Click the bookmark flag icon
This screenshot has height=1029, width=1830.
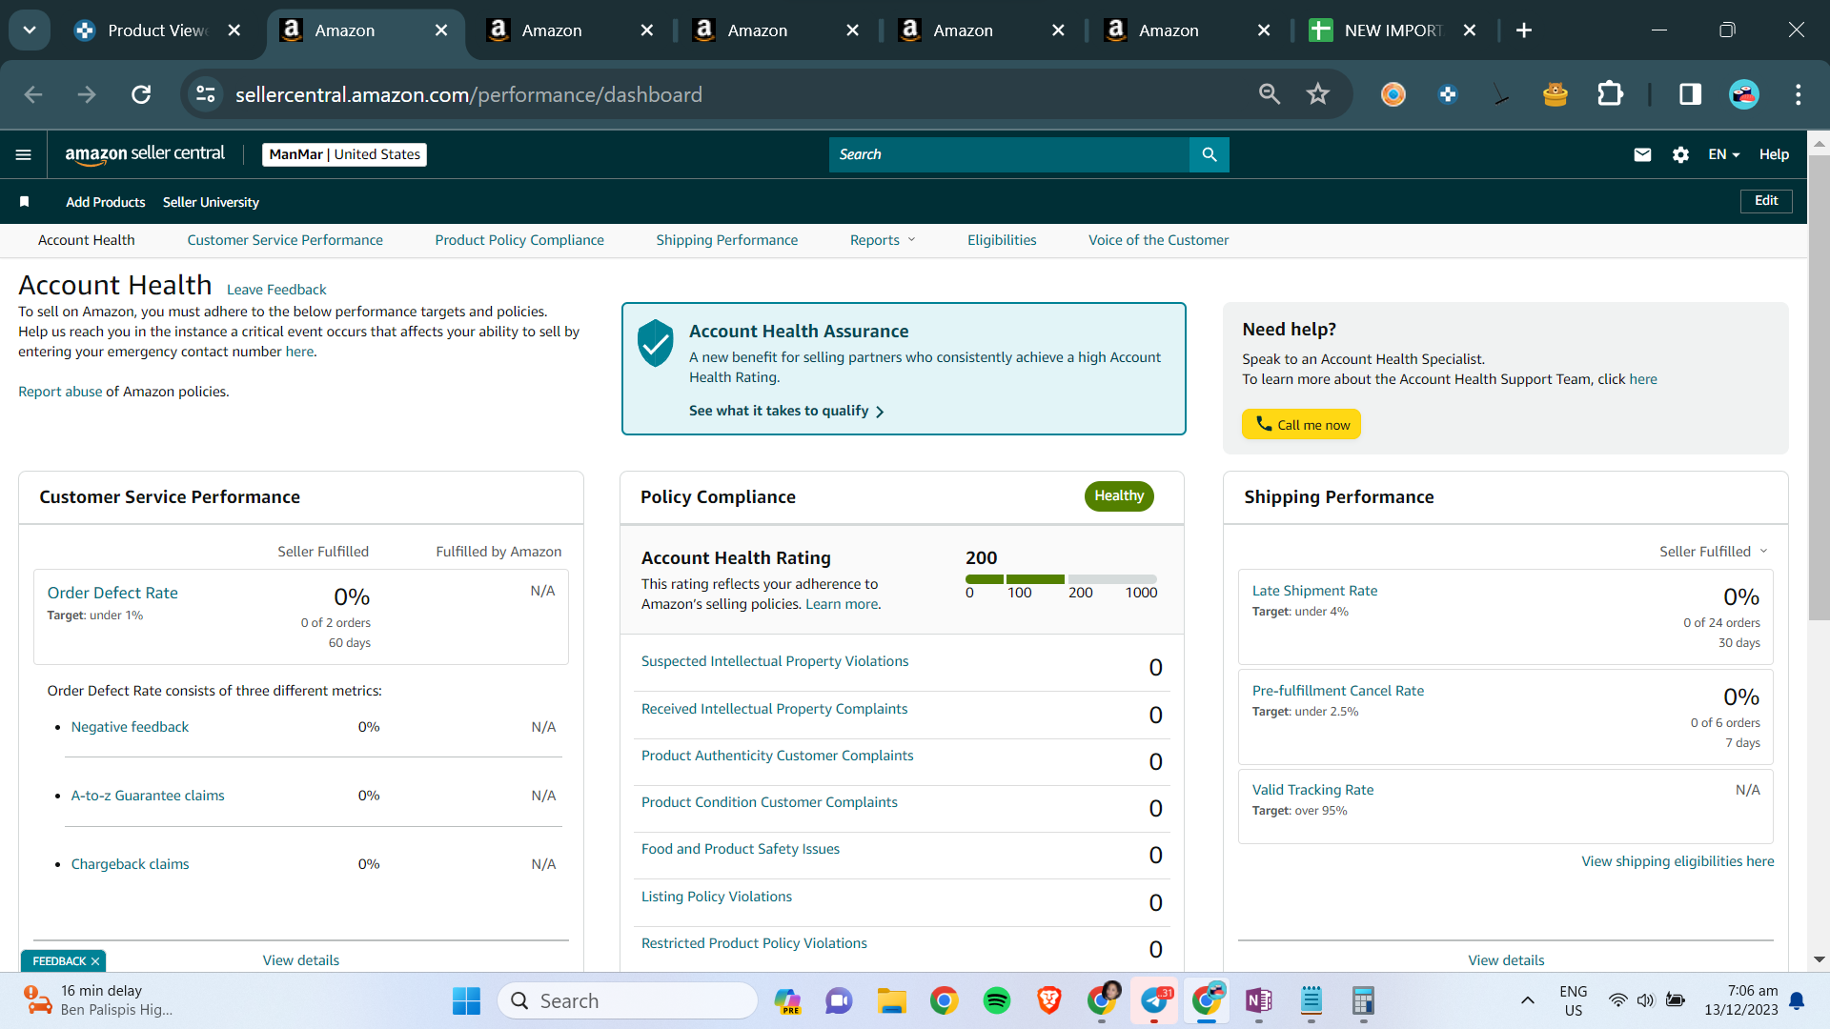point(25,202)
